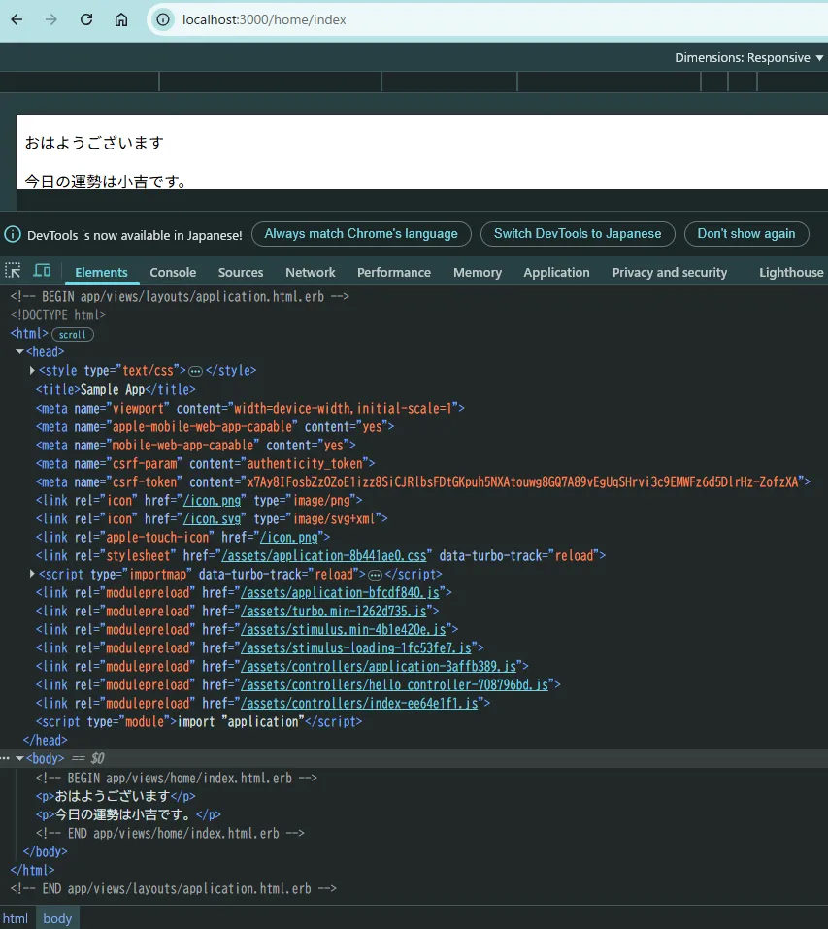828x929 pixels.
Task: Activate the inspect element picker icon
Action: [13, 271]
